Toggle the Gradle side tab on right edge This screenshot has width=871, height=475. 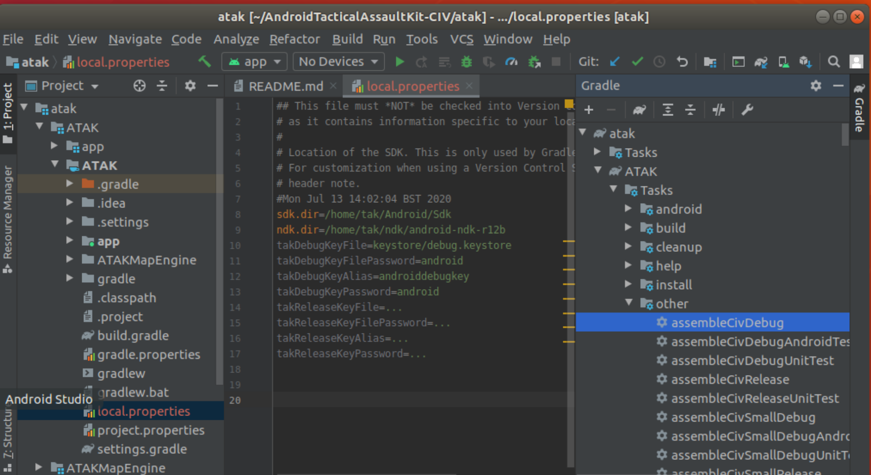tap(859, 108)
